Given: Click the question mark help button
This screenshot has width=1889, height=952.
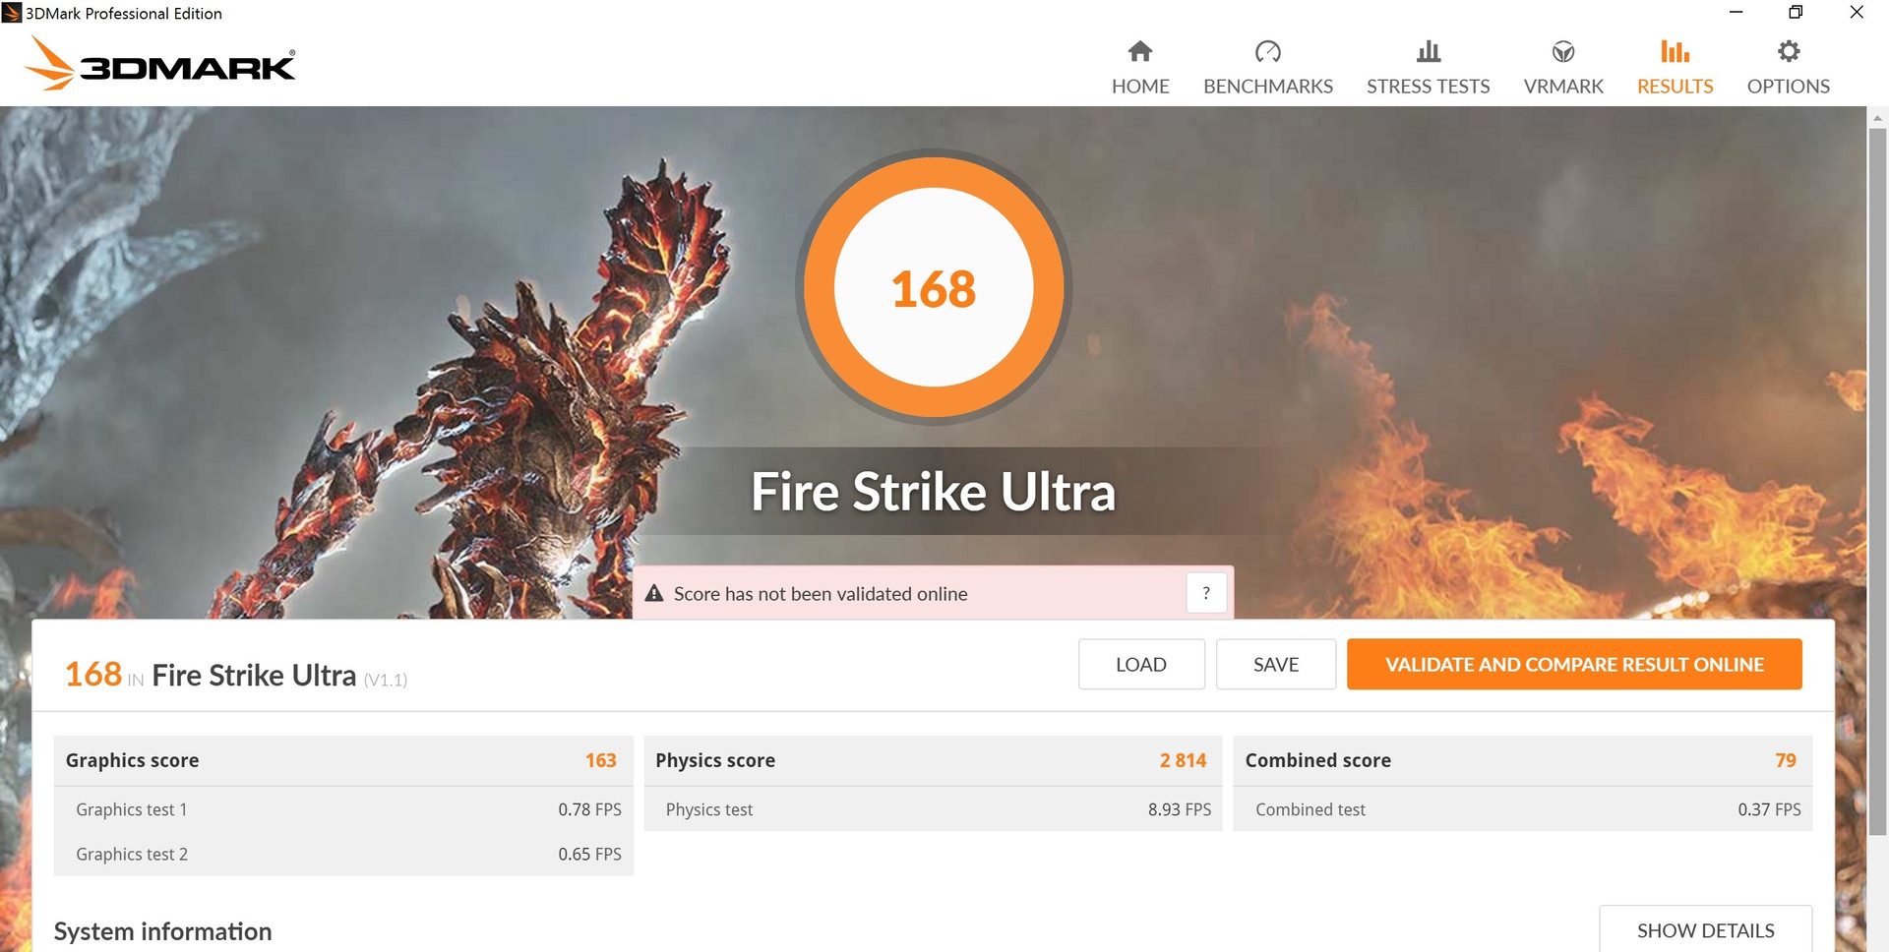Looking at the screenshot, I should [x=1206, y=593].
